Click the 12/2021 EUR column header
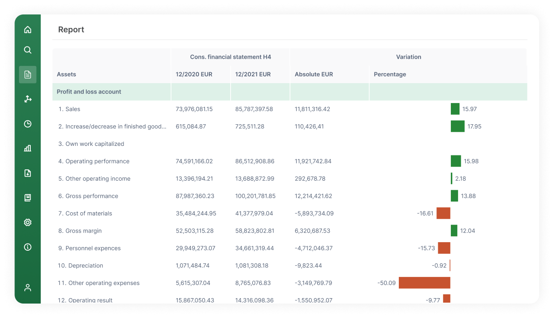554x318 pixels. [x=253, y=75]
